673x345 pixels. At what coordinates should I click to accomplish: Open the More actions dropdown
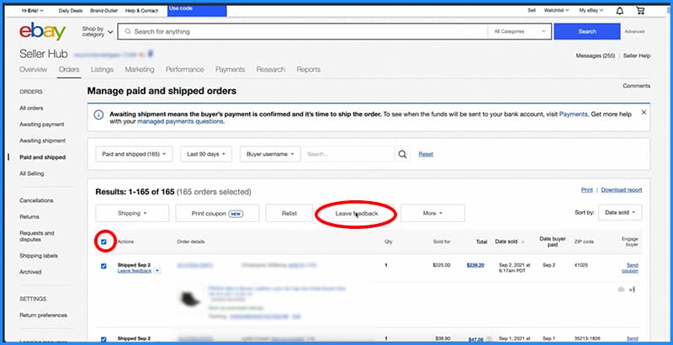pyautogui.click(x=432, y=213)
